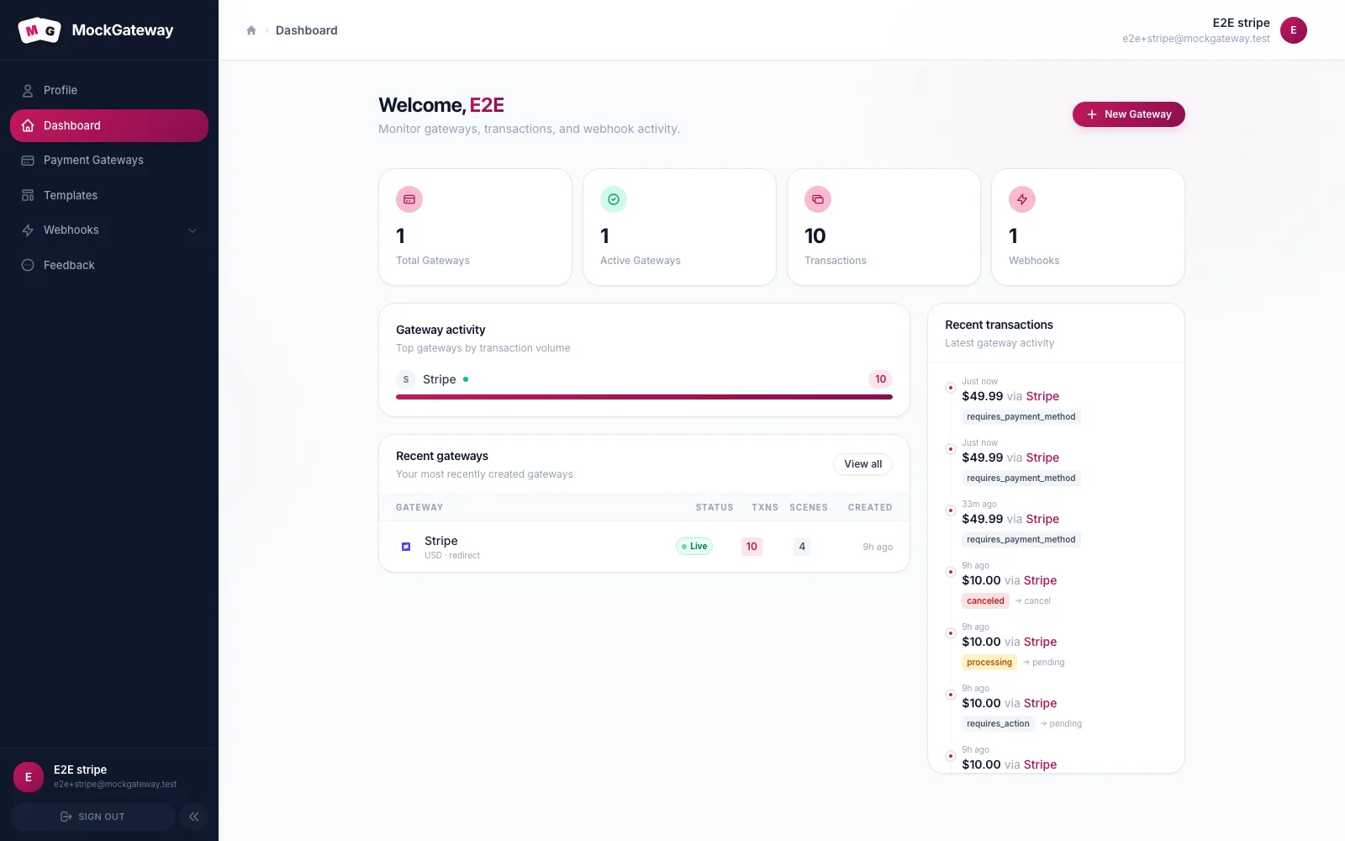Image resolution: width=1345 pixels, height=841 pixels.
Task: Click the Webhooks stat card icon
Action: pyautogui.click(x=1022, y=199)
